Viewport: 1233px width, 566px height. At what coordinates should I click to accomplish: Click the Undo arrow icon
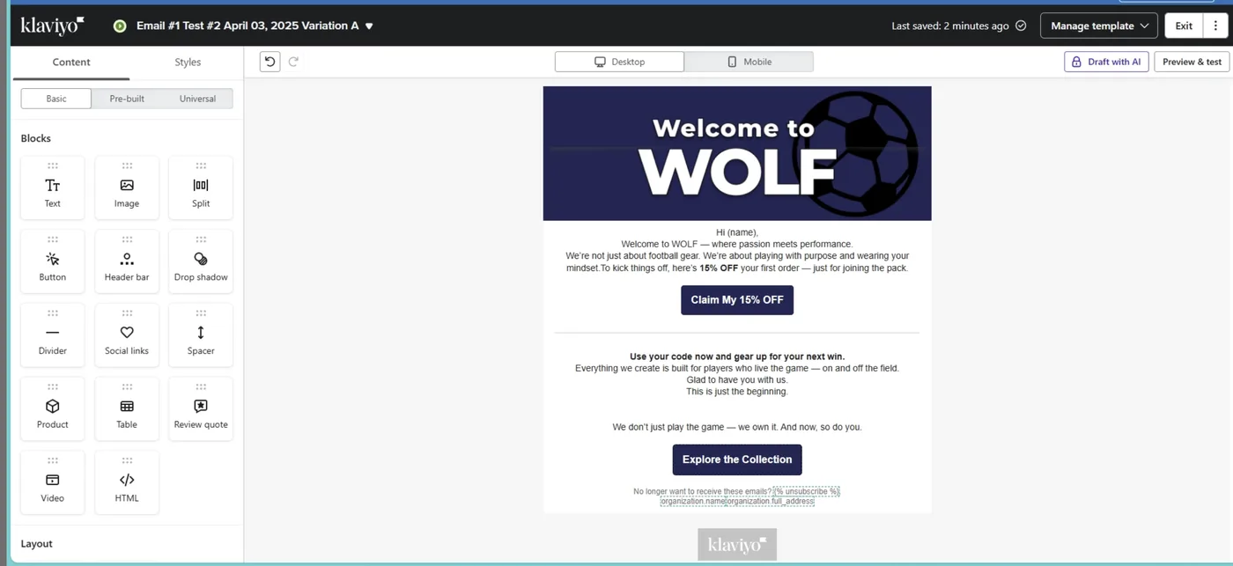270,62
